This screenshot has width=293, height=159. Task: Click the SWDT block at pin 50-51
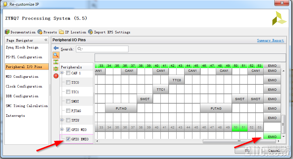coord(240,99)
